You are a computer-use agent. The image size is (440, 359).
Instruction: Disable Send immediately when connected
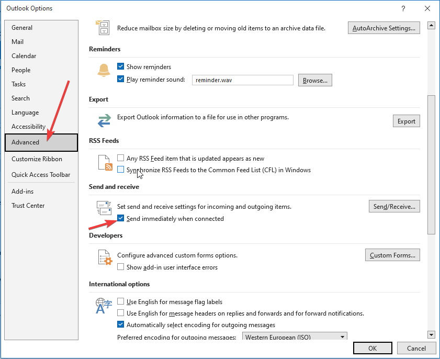[x=120, y=218]
